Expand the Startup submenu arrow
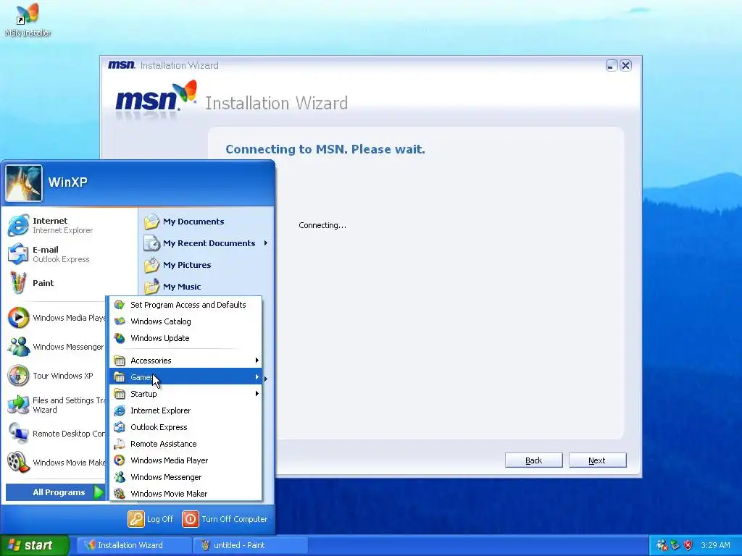Image resolution: width=742 pixels, height=556 pixels. [x=257, y=393]
